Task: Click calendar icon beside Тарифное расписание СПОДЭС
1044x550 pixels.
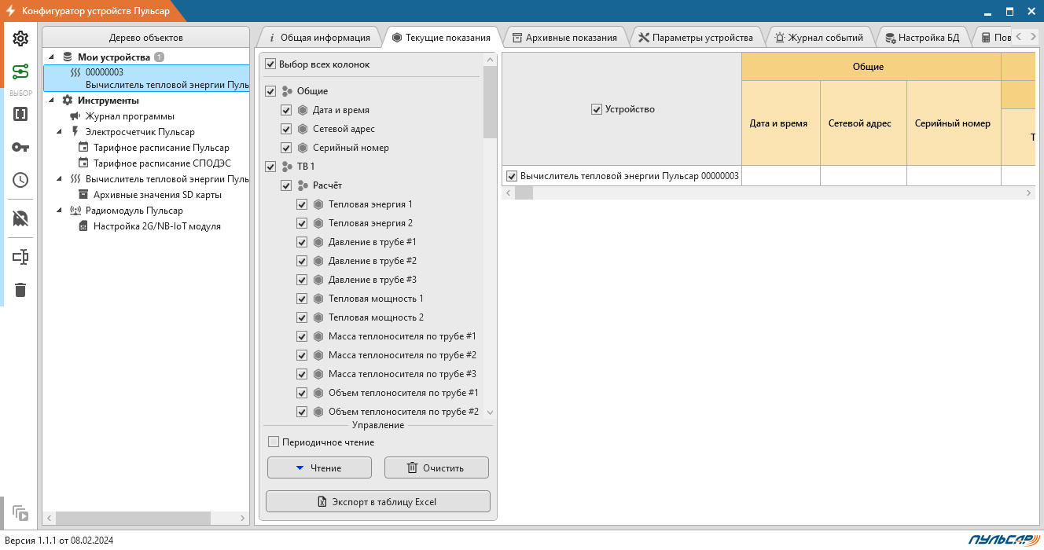Action: coord(83,163)
